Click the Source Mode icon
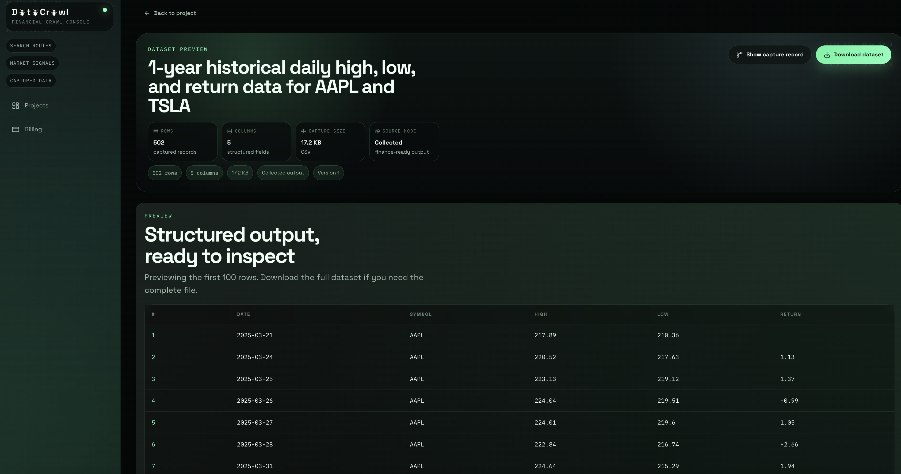The height and width of the screenshot is (474, 901). 377,131
